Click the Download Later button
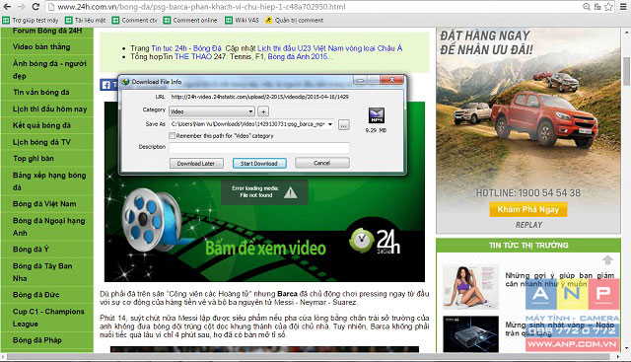This screenshot has height=362, width=631. pos(196,164)
